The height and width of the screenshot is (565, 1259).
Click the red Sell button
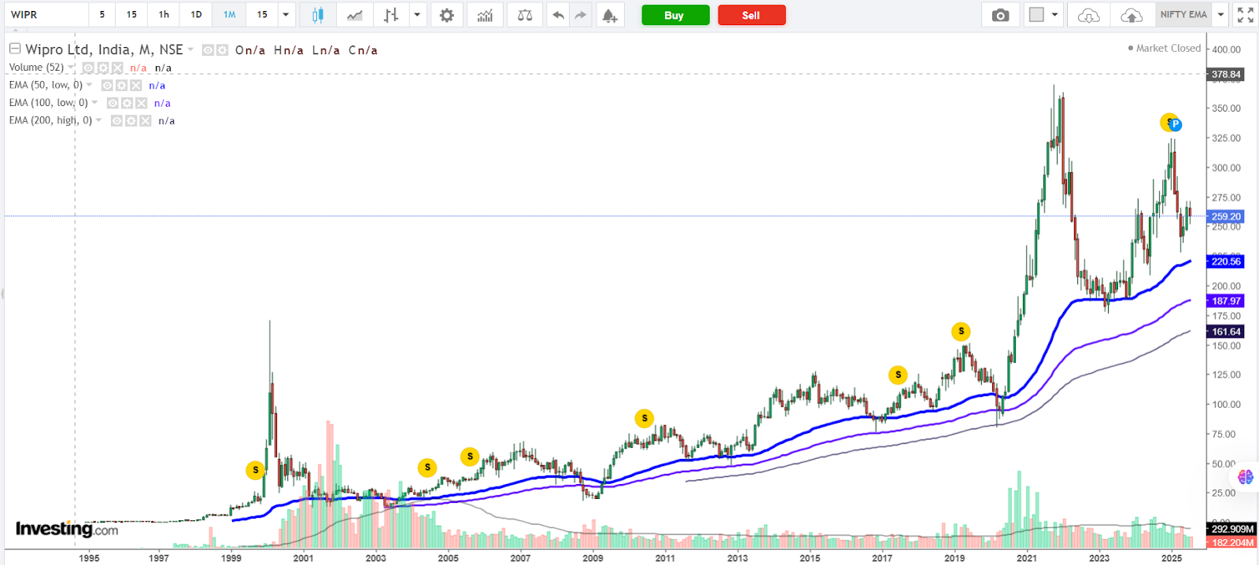751,15
